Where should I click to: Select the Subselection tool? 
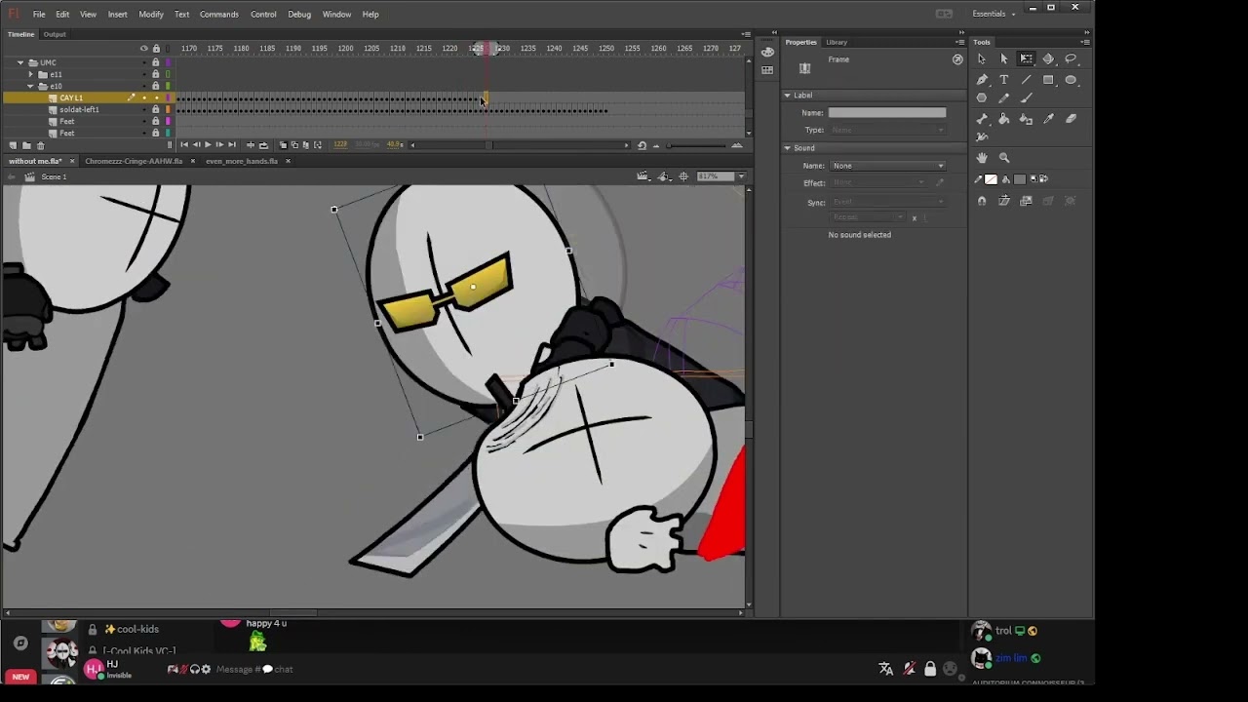(1004, 58)
